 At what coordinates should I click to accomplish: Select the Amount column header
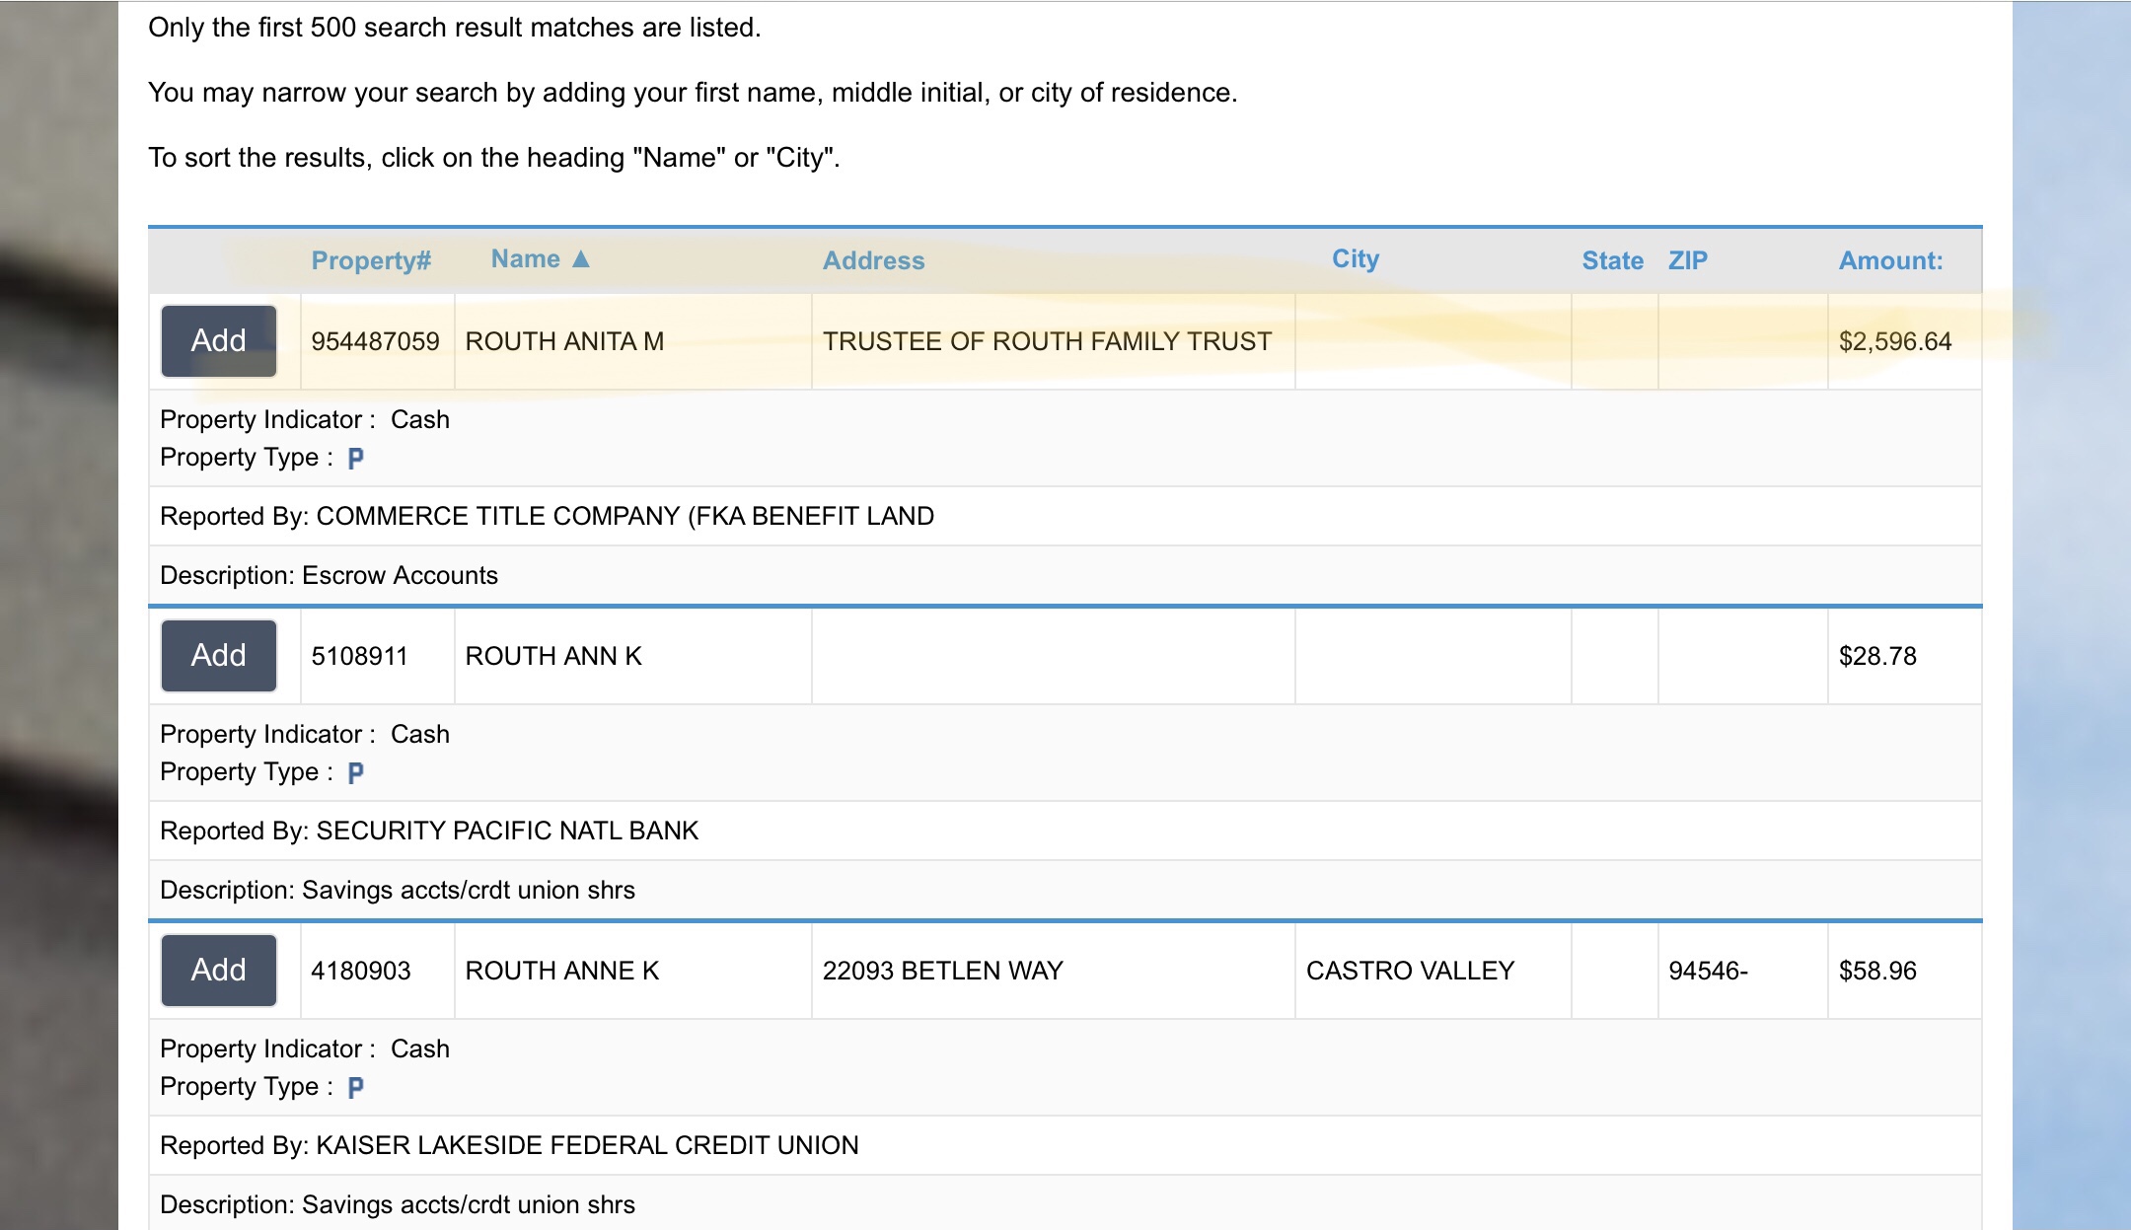tap(1891, 260)
